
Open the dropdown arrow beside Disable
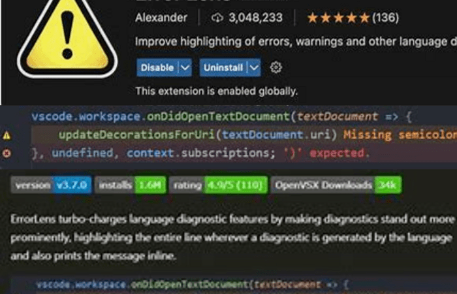pyautogui.click(x=185, y=68)
